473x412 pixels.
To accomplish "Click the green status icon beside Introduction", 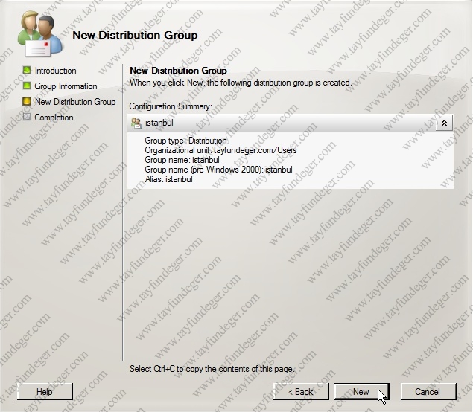I will pyautogui.click(x=27, y=70).
